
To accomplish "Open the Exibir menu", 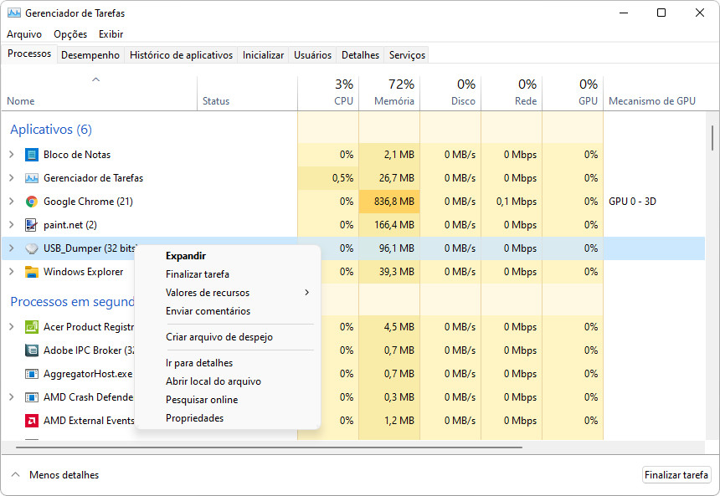I will click(x=111, y=34).
